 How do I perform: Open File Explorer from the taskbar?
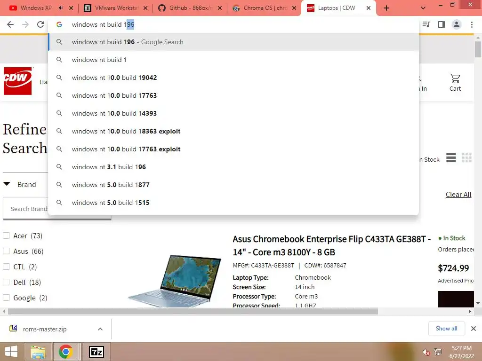(x=38, y=352)
